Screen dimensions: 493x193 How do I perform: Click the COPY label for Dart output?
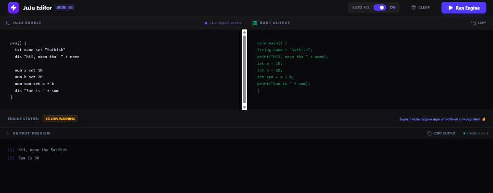click(482, 23)
